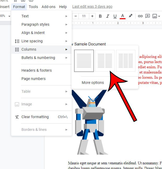Click More options in Columns submenu
Viewport: 162px width, 169px height.
[93, 83]
